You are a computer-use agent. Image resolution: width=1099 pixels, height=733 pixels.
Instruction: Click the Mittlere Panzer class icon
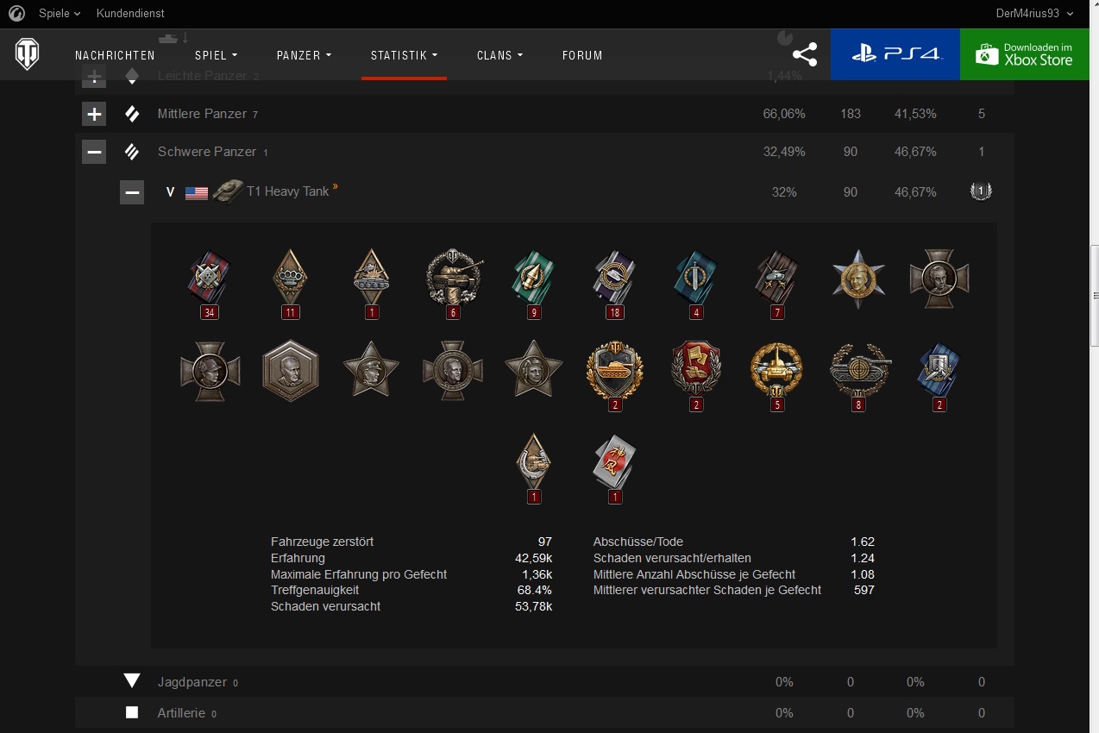click(132, 114)
